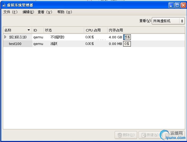
Task: Click the ID column header
Action: click(x=38, y=30)
